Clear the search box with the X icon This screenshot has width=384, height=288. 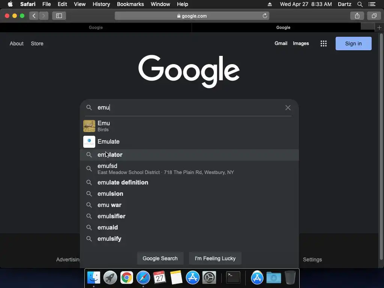[288, 108]
